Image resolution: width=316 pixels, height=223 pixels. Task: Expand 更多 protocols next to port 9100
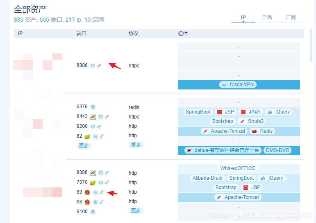(136, 211)
